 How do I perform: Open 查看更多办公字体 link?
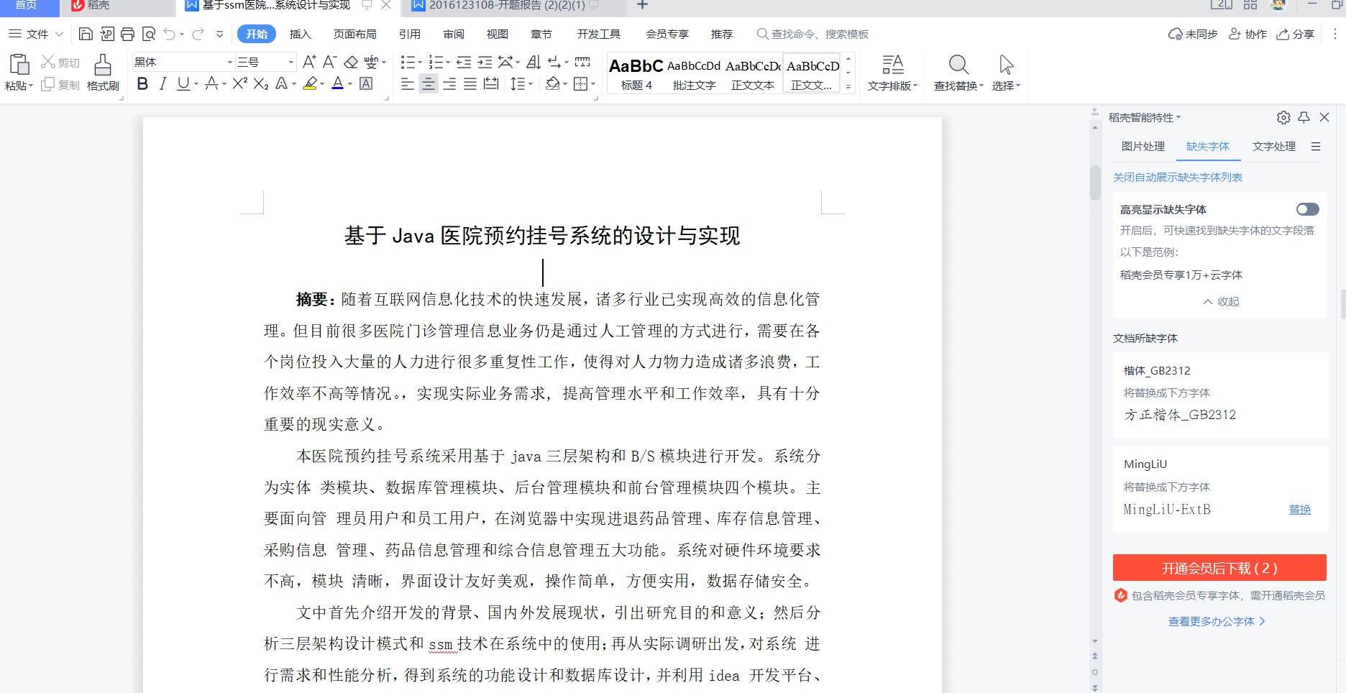pyautogui.click(x=1217, y=621)
